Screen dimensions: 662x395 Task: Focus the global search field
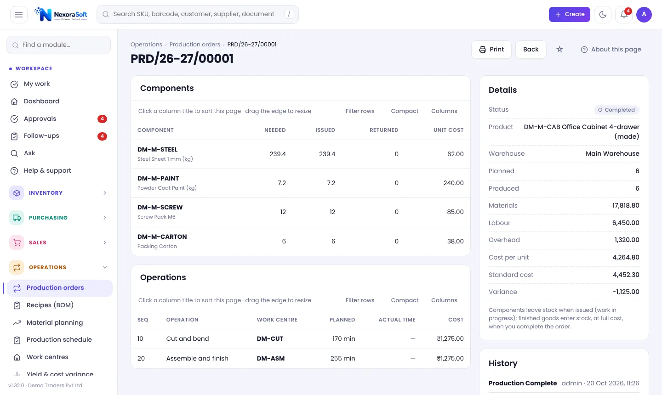(198, 15)
